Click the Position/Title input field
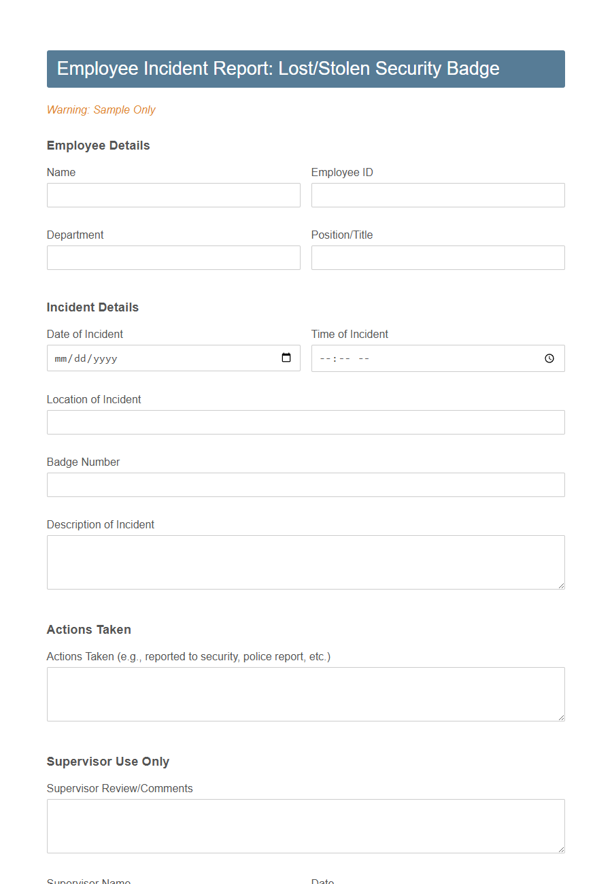 point(438,258)
